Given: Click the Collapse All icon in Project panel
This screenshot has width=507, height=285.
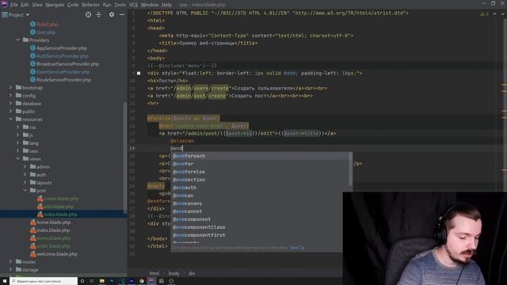Looking at the screenshot, I should pyautogui.click(x=98, y=15).
